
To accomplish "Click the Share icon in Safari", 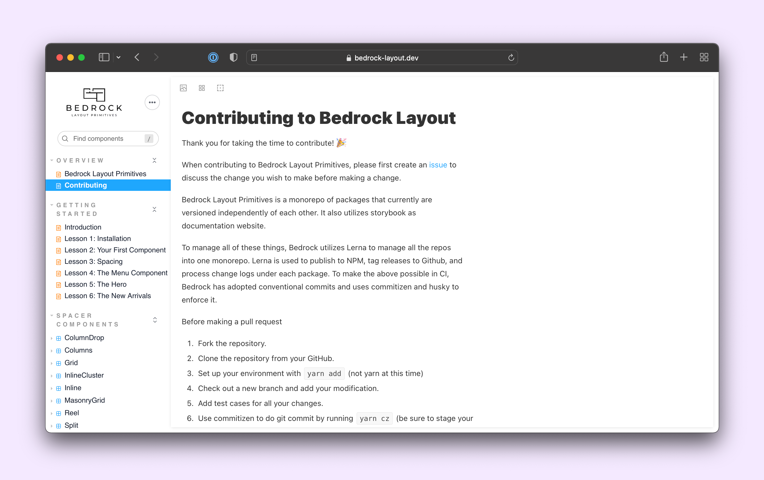I will click(x=664, y=57).
